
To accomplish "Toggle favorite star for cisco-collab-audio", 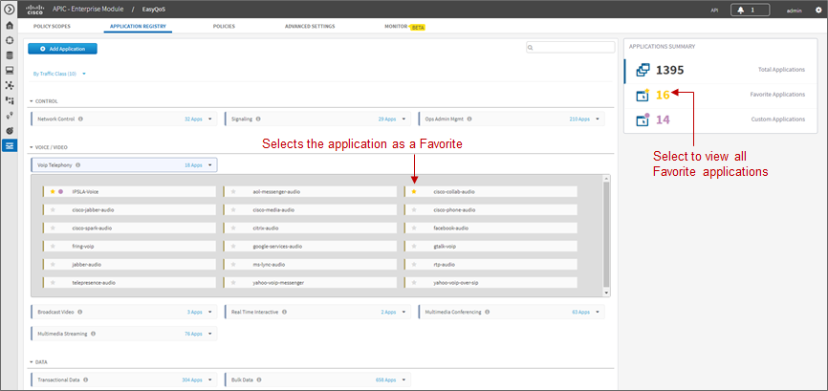I will (x=414, y=191).
